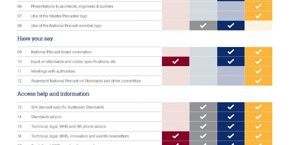Click the Have your say heading
Screen dimensions: 290x145
35,39
